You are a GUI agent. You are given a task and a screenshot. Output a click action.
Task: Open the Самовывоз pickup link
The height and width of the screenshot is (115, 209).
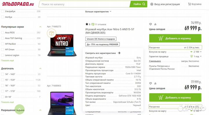point(155,61)
